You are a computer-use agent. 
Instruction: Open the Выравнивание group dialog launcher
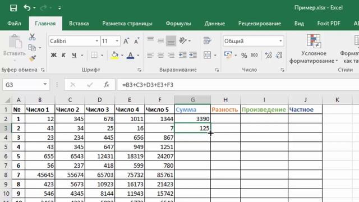[217, 70]
